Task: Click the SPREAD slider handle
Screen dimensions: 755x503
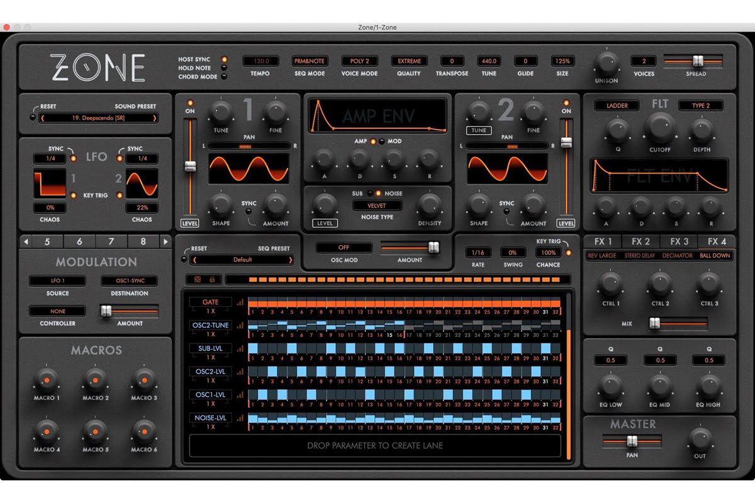Action: [x=697, y=61]
